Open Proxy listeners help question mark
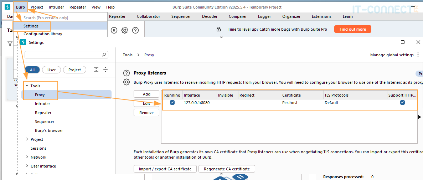The width and height of the screenshot is (423, 180). tap(126, 73)
